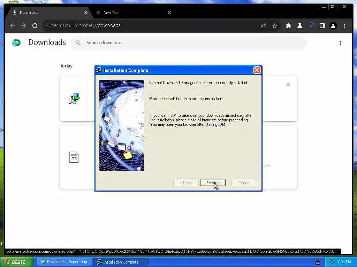Close the Downloads tab
This screenshot has height=267, width=357.
[86, 13]
